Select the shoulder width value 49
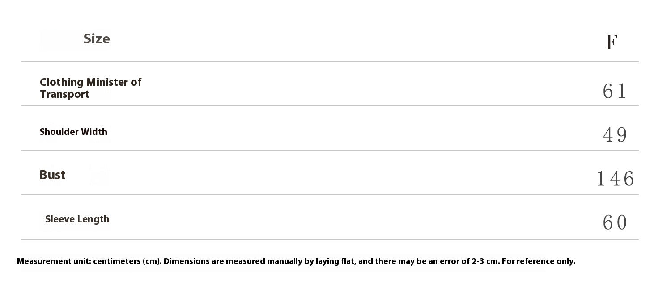This screenshot has width=671, height=306. (x=615, y=135)
